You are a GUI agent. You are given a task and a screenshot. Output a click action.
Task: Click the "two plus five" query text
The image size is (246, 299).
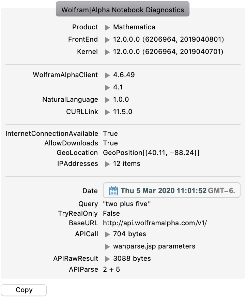127,204
